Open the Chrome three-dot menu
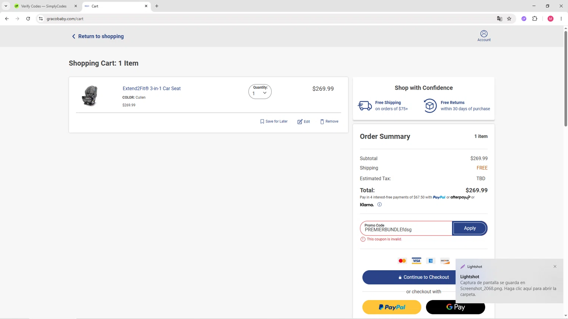The image size is (568, 319). 561,19
